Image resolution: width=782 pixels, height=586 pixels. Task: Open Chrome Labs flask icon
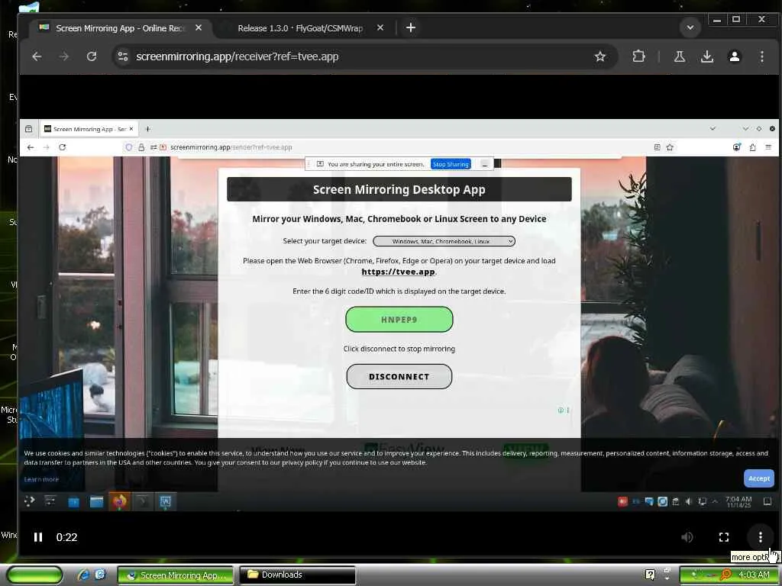(679, 56)
